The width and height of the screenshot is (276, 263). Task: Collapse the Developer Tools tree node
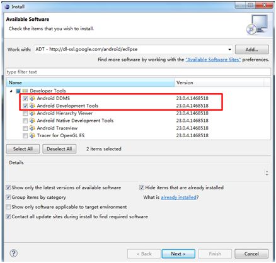click(11, 91)
